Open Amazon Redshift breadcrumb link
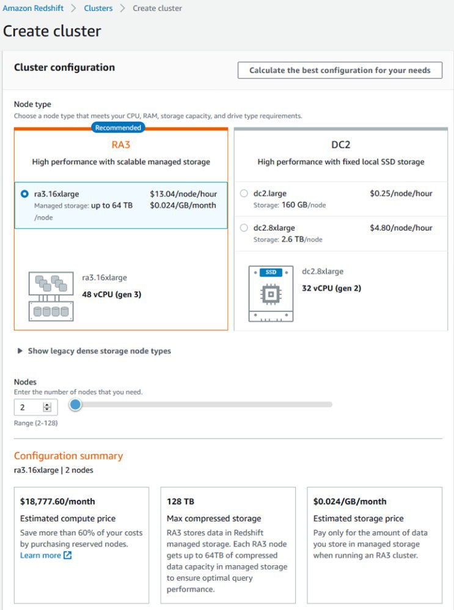This screenshot has height=610, width=454. coord(32,9)
